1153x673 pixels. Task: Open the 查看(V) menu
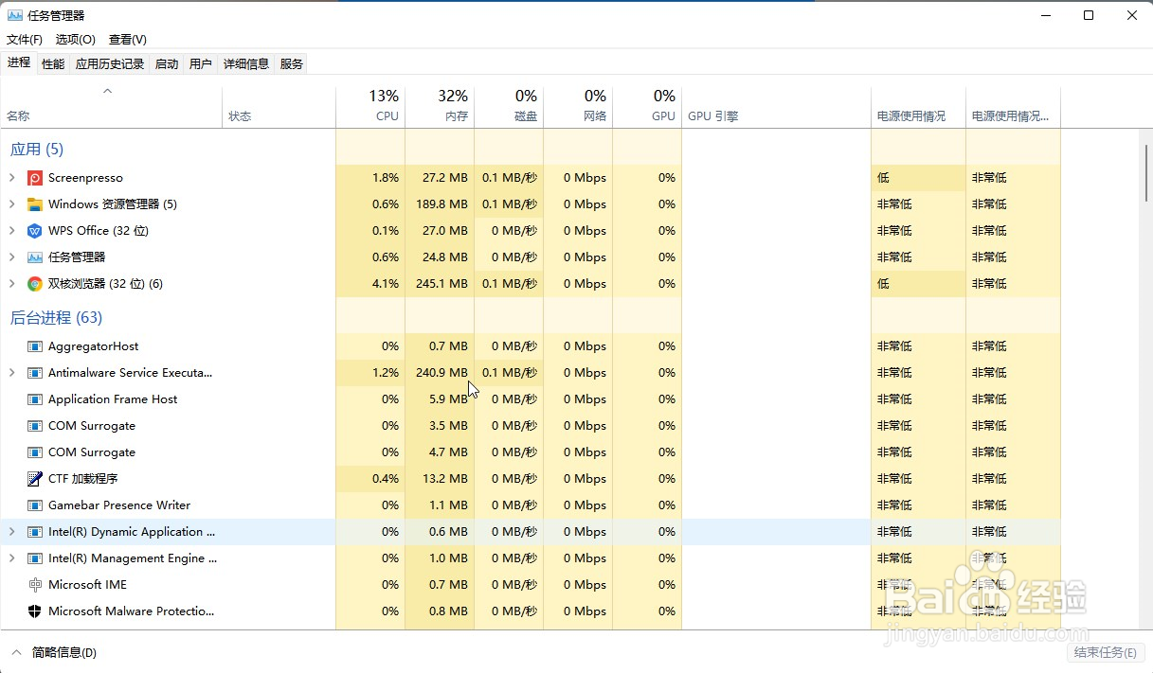pos(128,40)
